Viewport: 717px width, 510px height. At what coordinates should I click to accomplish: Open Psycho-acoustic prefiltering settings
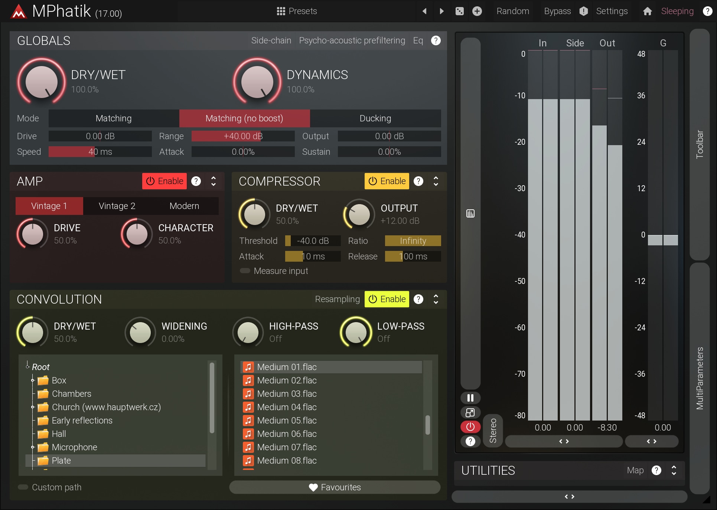click(352, 40)
